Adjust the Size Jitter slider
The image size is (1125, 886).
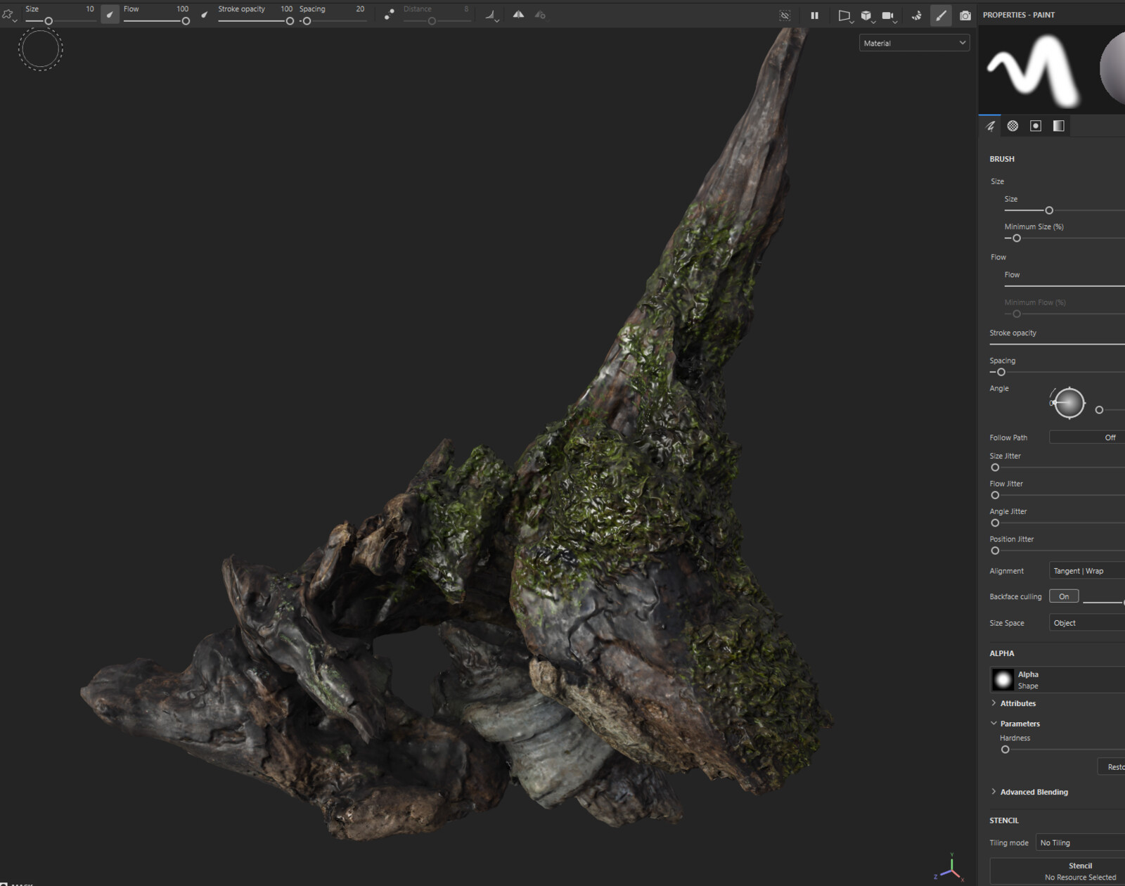(x=1057, y=468)
